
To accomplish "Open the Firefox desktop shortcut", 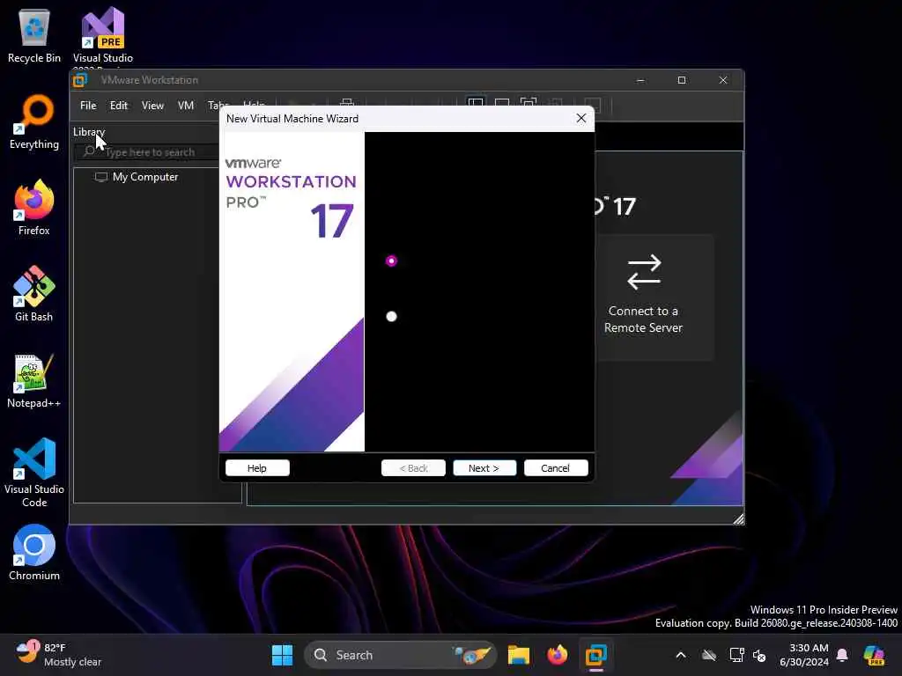I will point(34,208).
